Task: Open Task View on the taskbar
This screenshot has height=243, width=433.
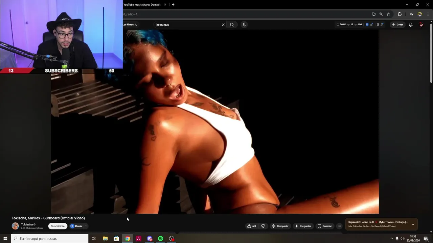Action: 94,239
